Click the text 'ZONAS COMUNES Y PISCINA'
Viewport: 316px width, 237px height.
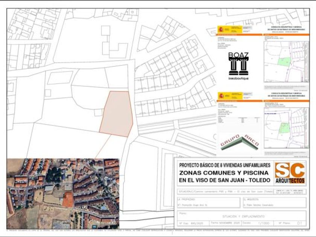coord(224,173)
